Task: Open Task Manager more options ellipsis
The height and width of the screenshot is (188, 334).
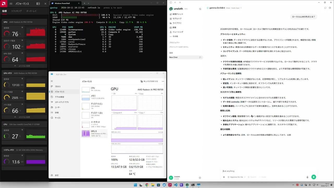Action: (x=163, y=81)
